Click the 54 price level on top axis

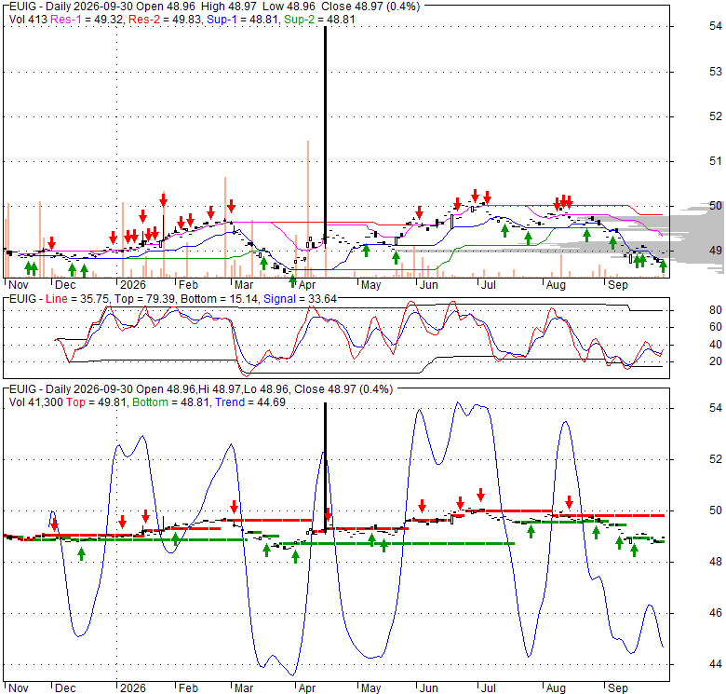(x=716, y=26)
